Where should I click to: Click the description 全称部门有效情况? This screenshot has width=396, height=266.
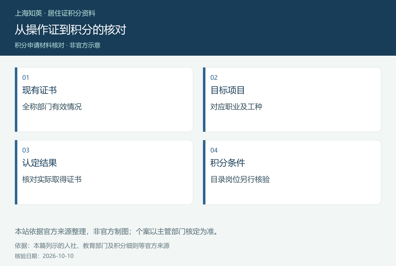click(52, 107)
